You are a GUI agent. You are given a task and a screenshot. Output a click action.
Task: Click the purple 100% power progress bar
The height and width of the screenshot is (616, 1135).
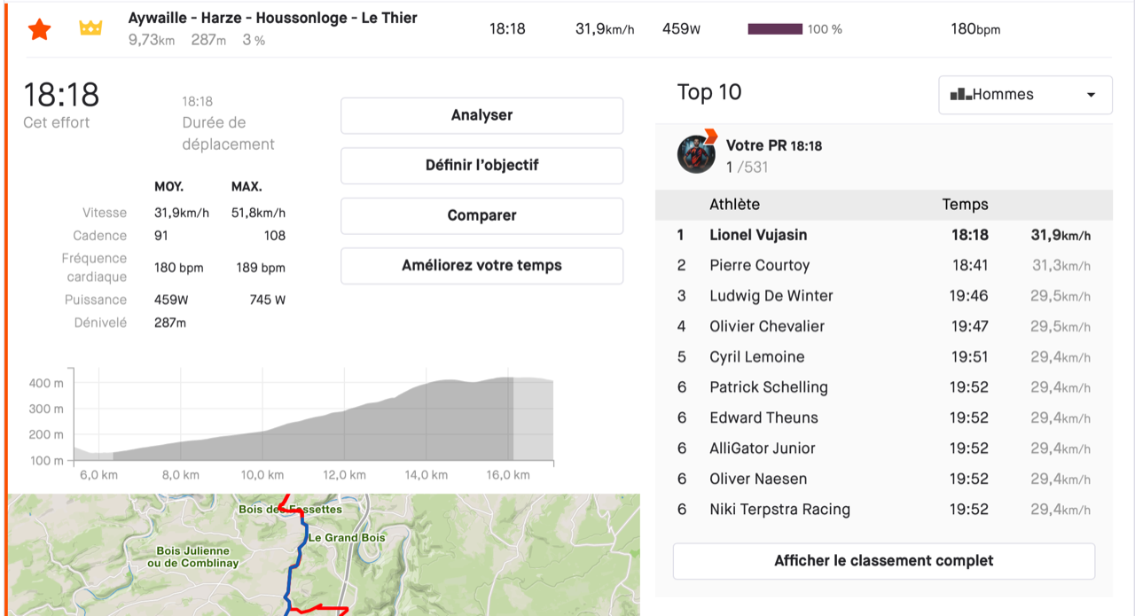tap(775, 29)
